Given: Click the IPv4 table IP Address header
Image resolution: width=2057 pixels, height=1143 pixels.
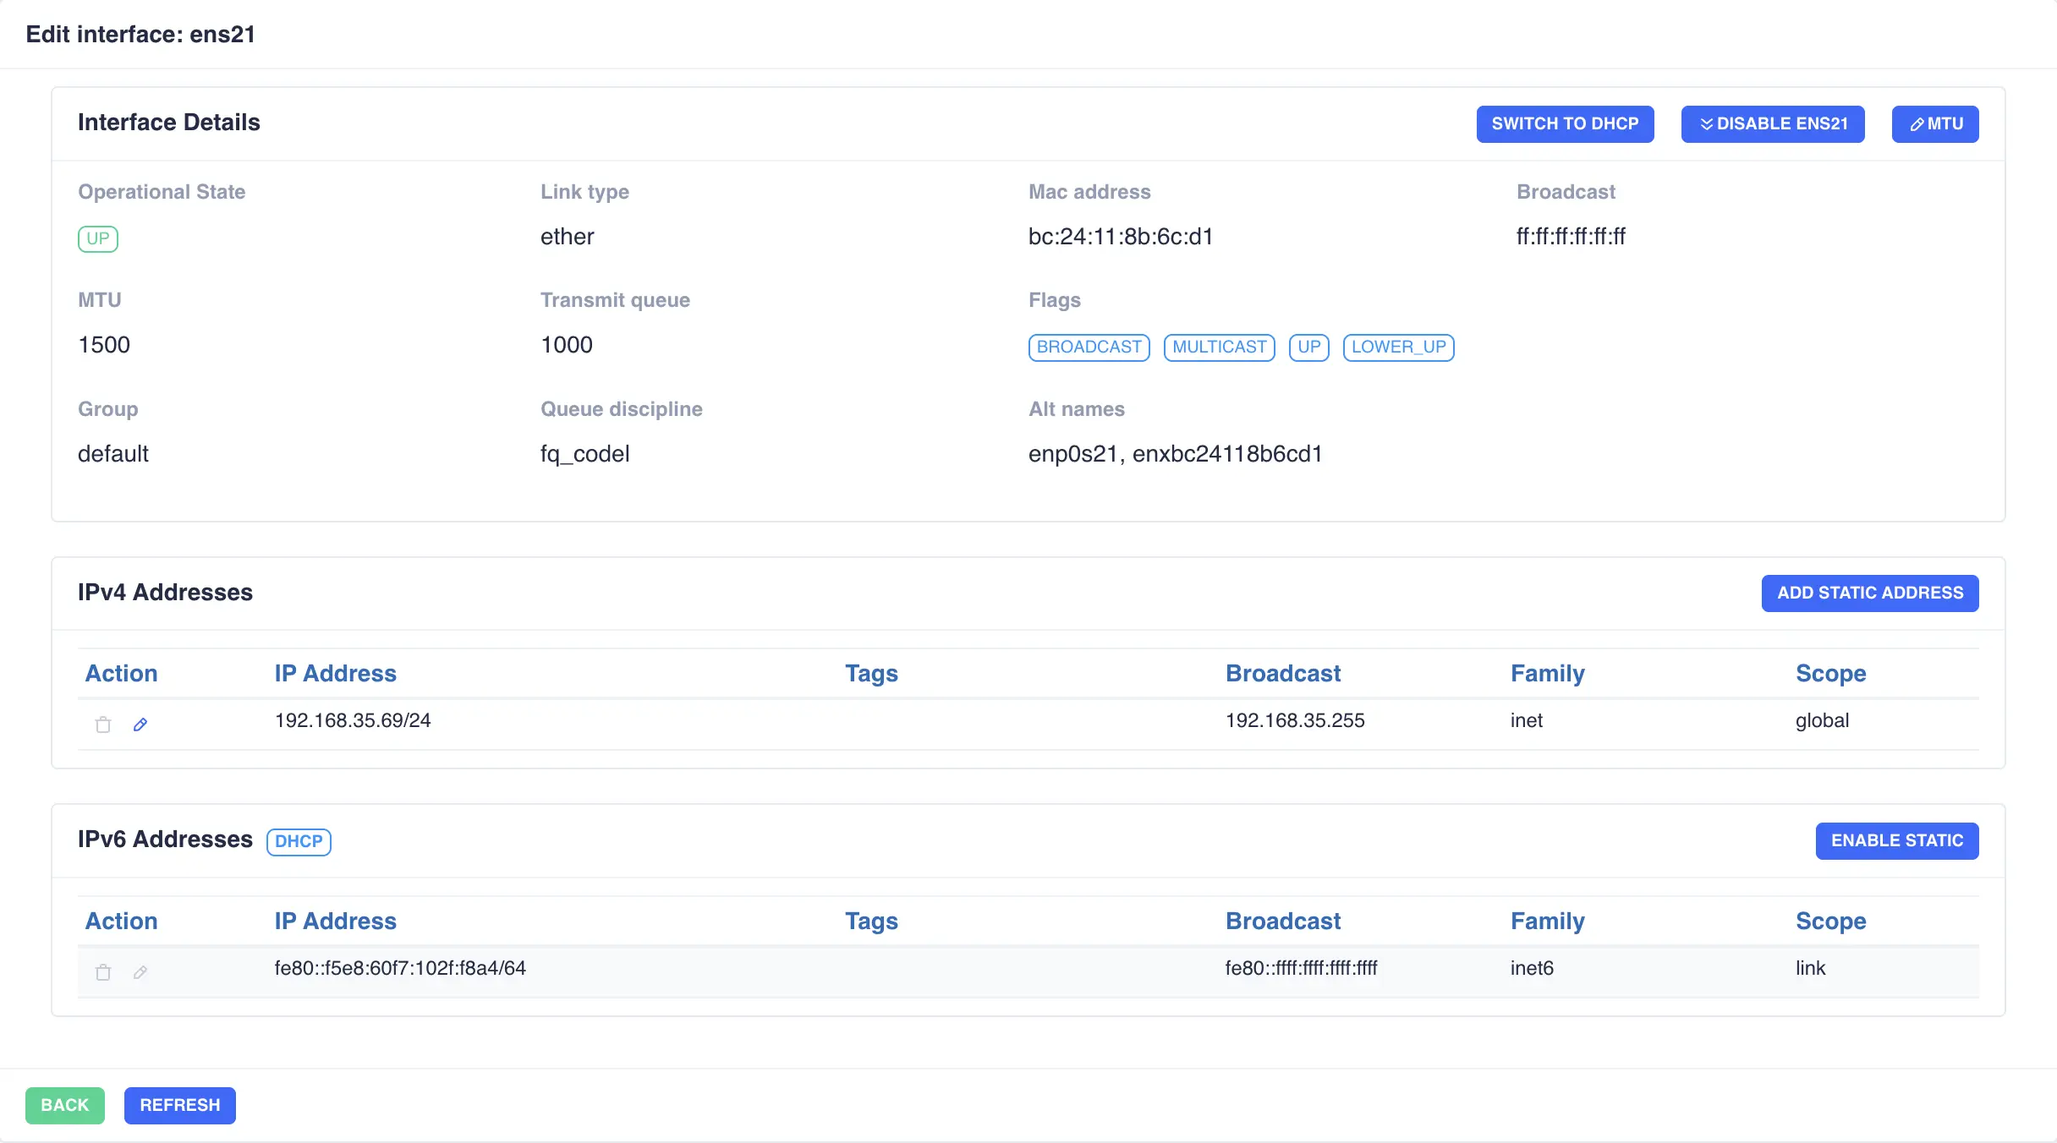Looking at the screenshot, I should click(x=336, y=674).
